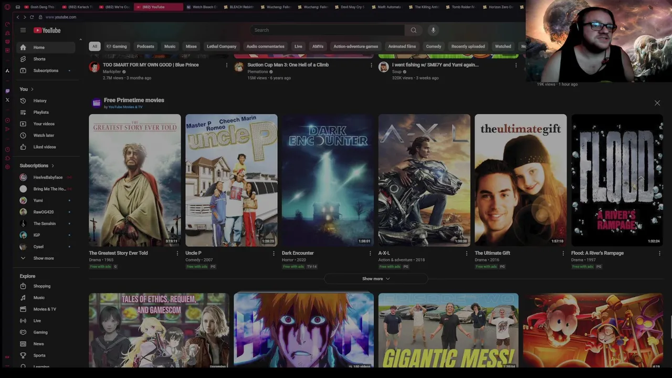Open the YouTube hamburger guide menu
Viewport: 672px width, 378px height.
23,30
